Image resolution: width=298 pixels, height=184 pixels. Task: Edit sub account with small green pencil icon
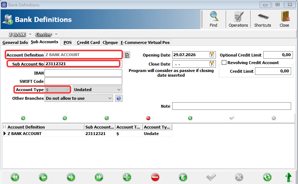(190, 118)
